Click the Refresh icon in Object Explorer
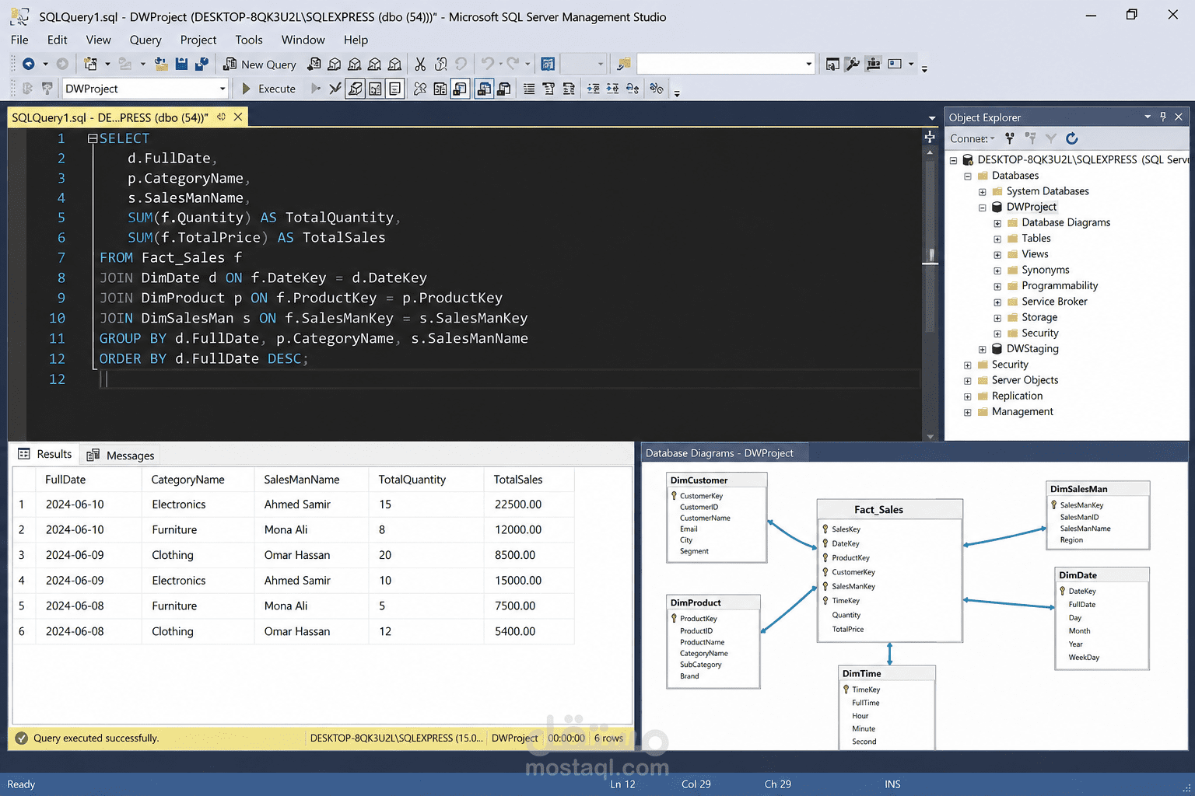Screen dimensions: 1195x796 click(x=1071, y=138)
